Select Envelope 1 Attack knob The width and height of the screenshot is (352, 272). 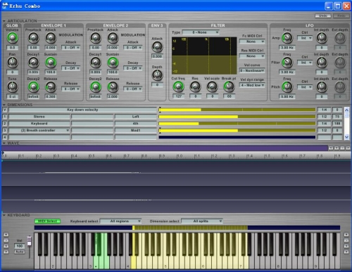(51, 38)
